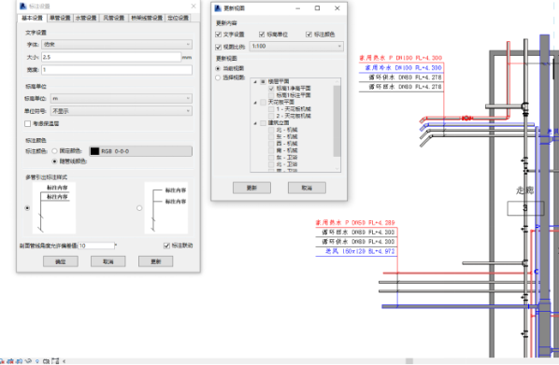Click the 确定 button in 标注设置
This screenshot has height=365, width=559.
click(x=61, y=261)
